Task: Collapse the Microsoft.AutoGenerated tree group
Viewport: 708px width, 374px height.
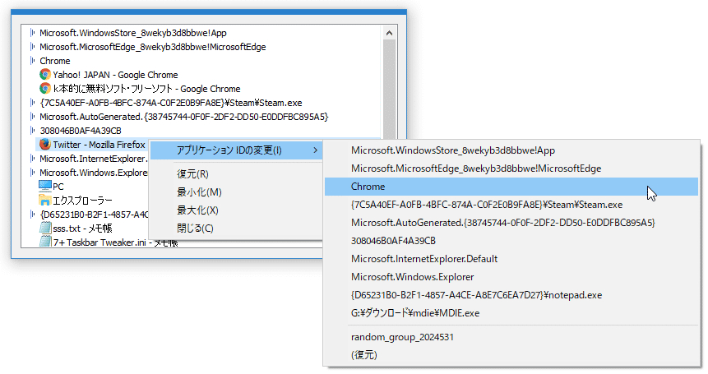Action: pos(33,117)
